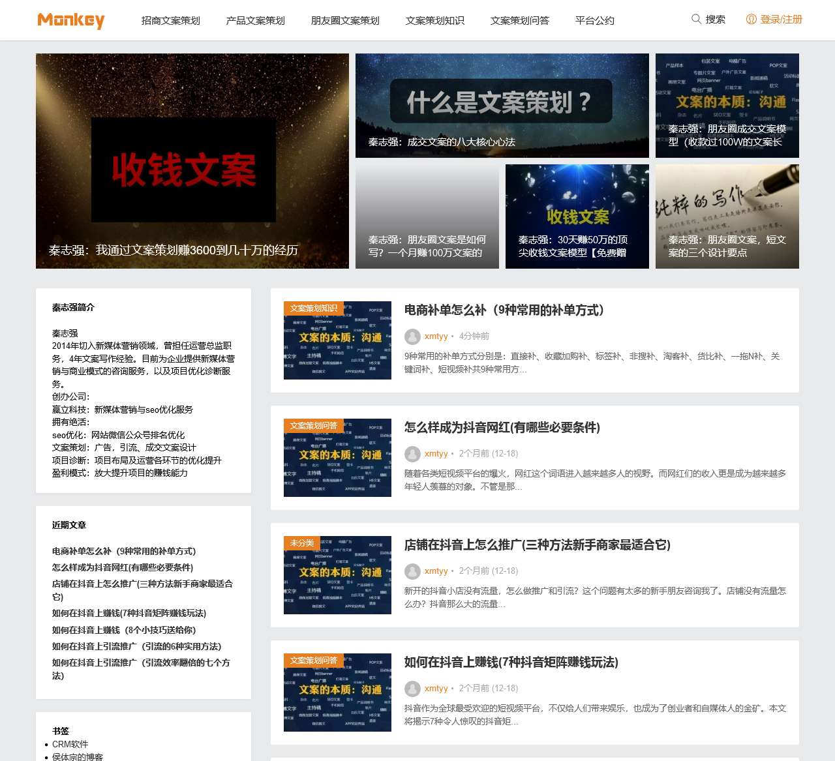Open 产品文案策划 menu item
The image size is (835, 761).
point(256,20)
